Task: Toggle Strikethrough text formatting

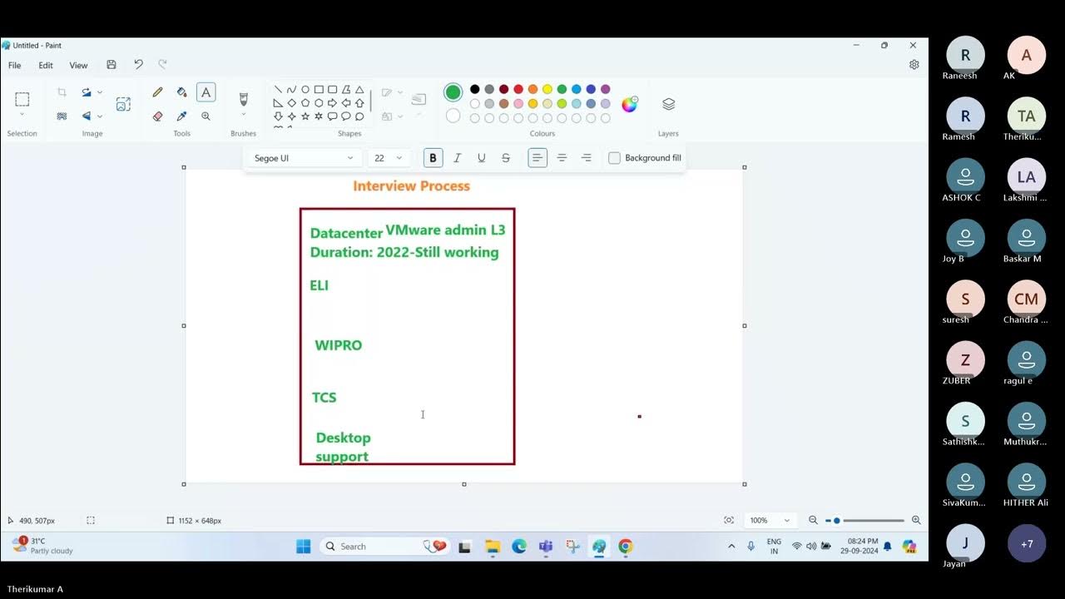Action: point(506,158)
